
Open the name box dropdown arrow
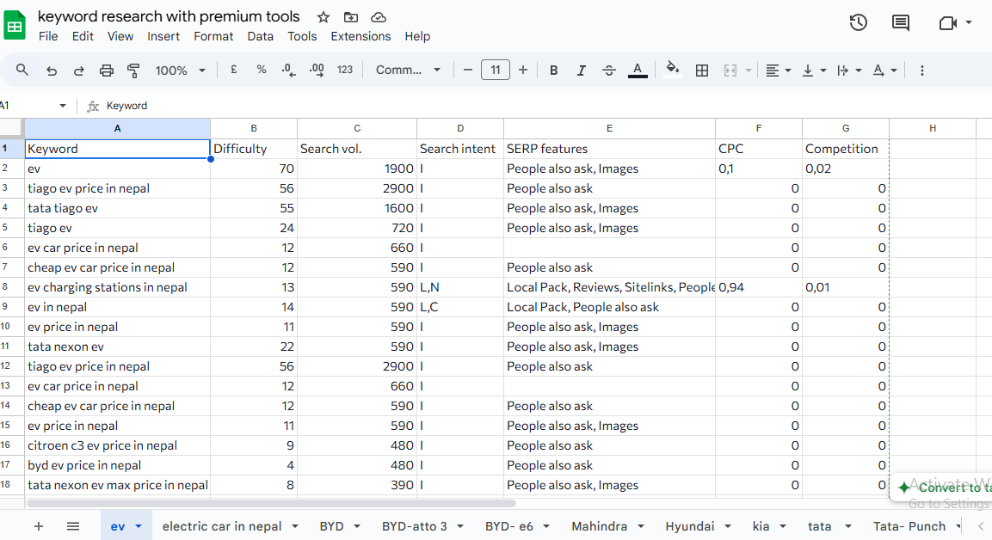[x=63, y=106]
